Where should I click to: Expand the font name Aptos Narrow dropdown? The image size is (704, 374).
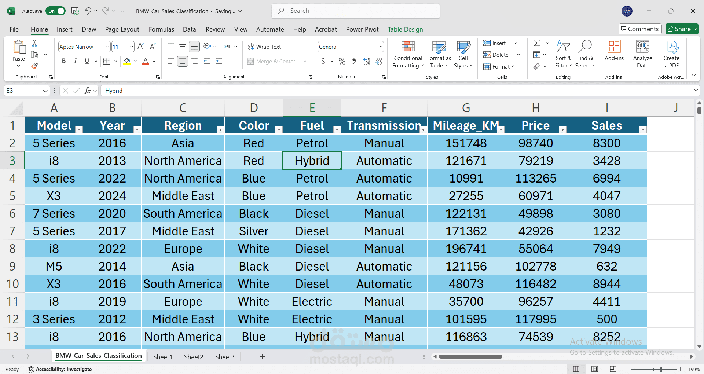point(107,47)
